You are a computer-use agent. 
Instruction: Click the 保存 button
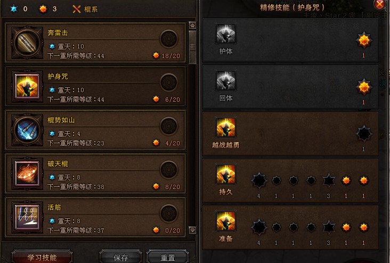[120, 257]
